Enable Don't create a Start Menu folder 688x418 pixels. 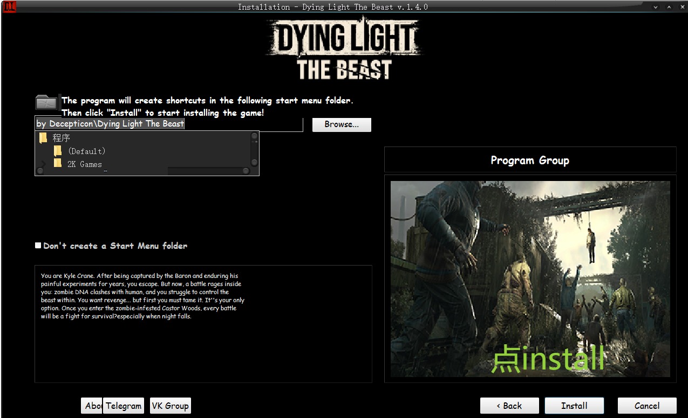point(38,246)
